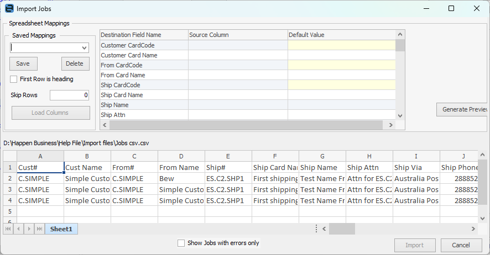Click the mappings grid scroll left arrow
Viewport: 490px width, 255px height.
[105, 125]
